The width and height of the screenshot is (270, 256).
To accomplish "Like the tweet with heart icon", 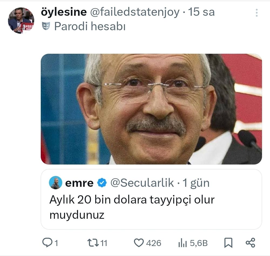I will pyautogui.click(x=139, y=243).
